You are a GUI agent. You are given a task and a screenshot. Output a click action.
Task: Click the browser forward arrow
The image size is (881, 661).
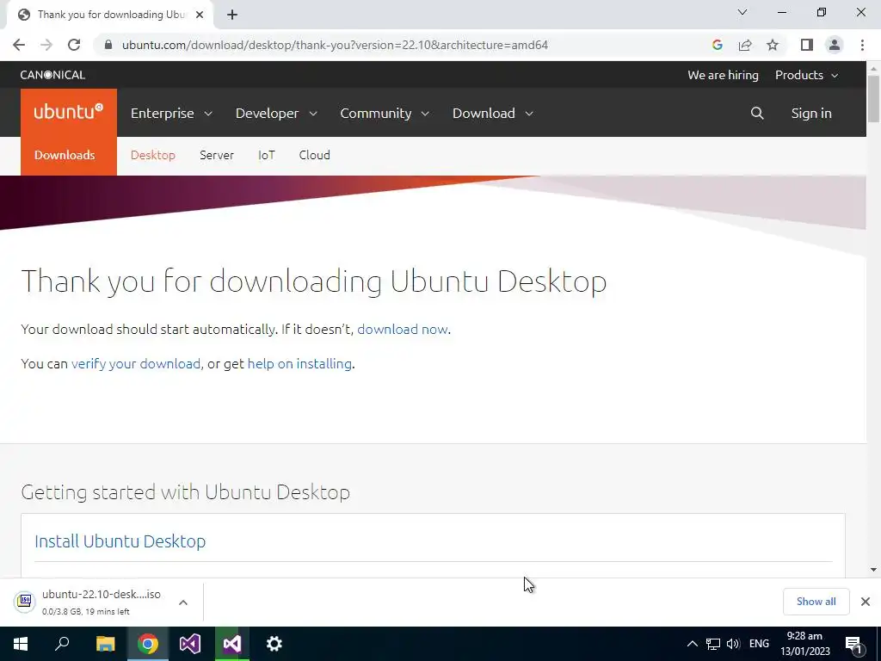(46, 45)
